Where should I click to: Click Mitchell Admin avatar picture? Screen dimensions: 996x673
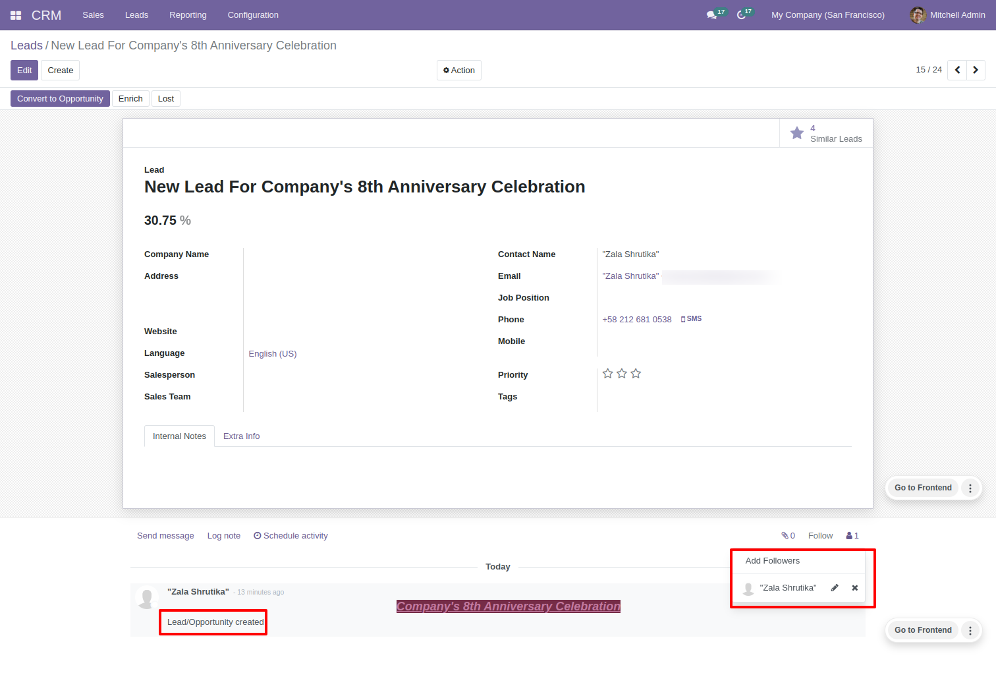tap(918, 15)
